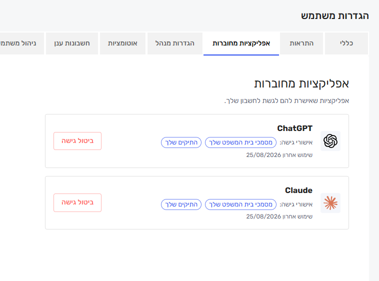Click the ChatGPT app logo icon

click(x=330, y=141)
